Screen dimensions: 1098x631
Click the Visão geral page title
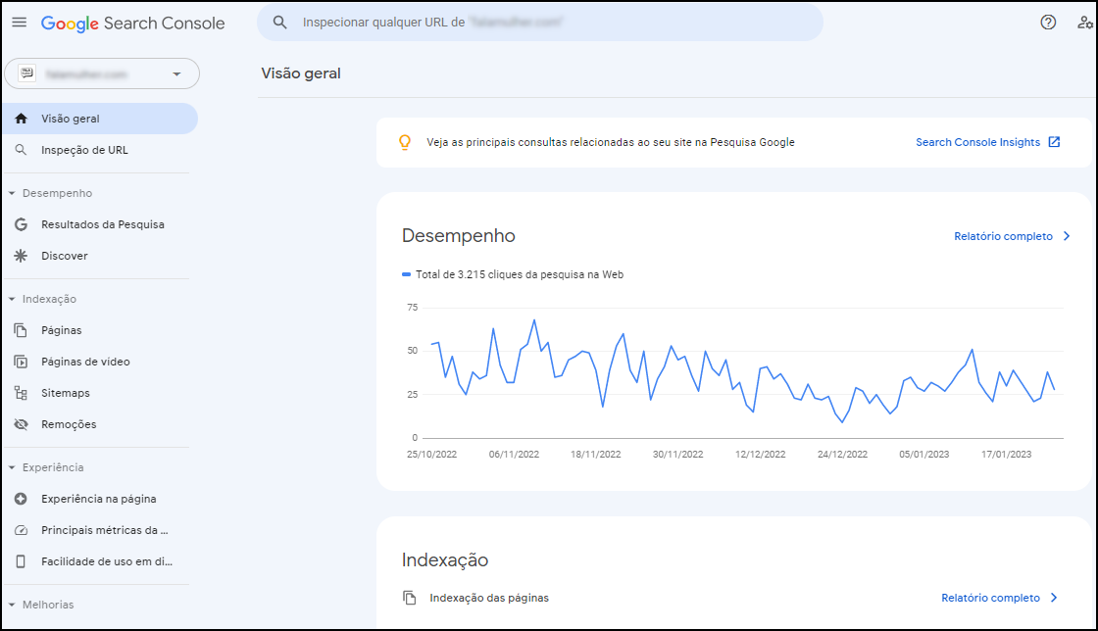tap(301, 73)
